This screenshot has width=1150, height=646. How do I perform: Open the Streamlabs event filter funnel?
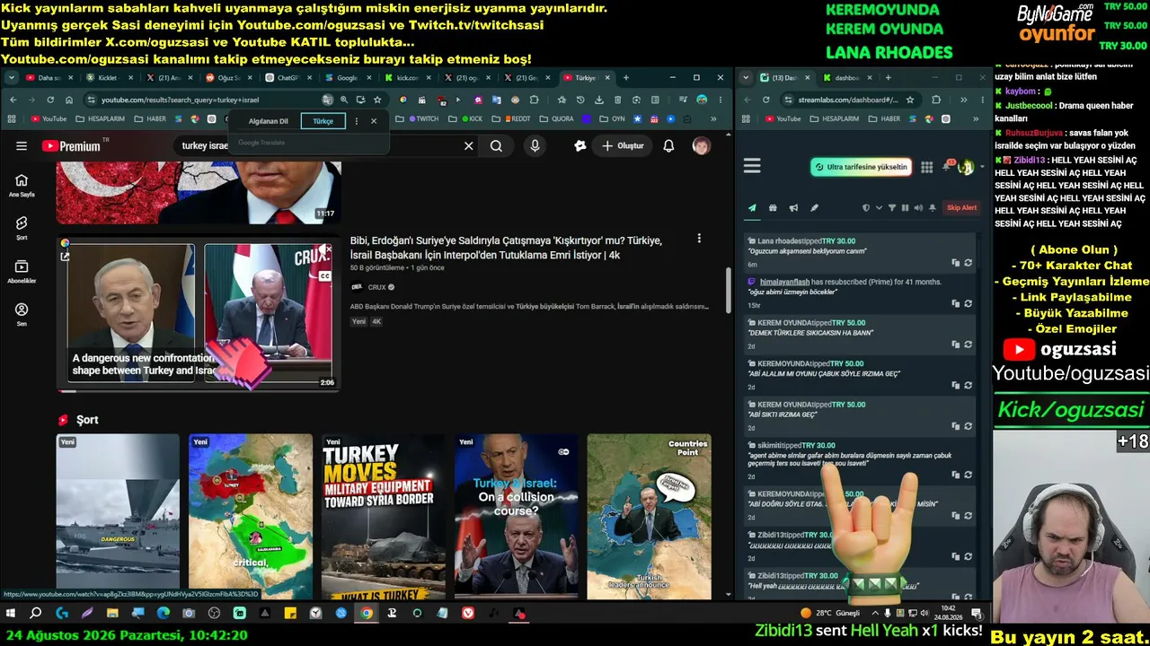click(x=892, y=208)
